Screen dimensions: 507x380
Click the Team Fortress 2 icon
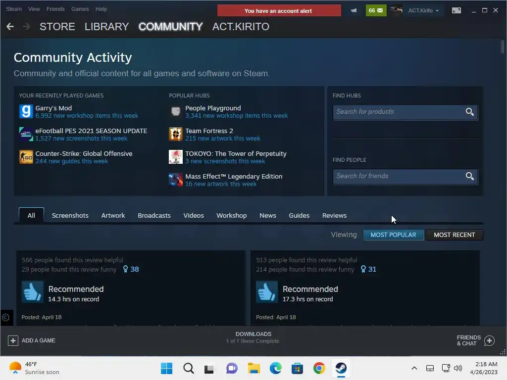tap(176, 134)
